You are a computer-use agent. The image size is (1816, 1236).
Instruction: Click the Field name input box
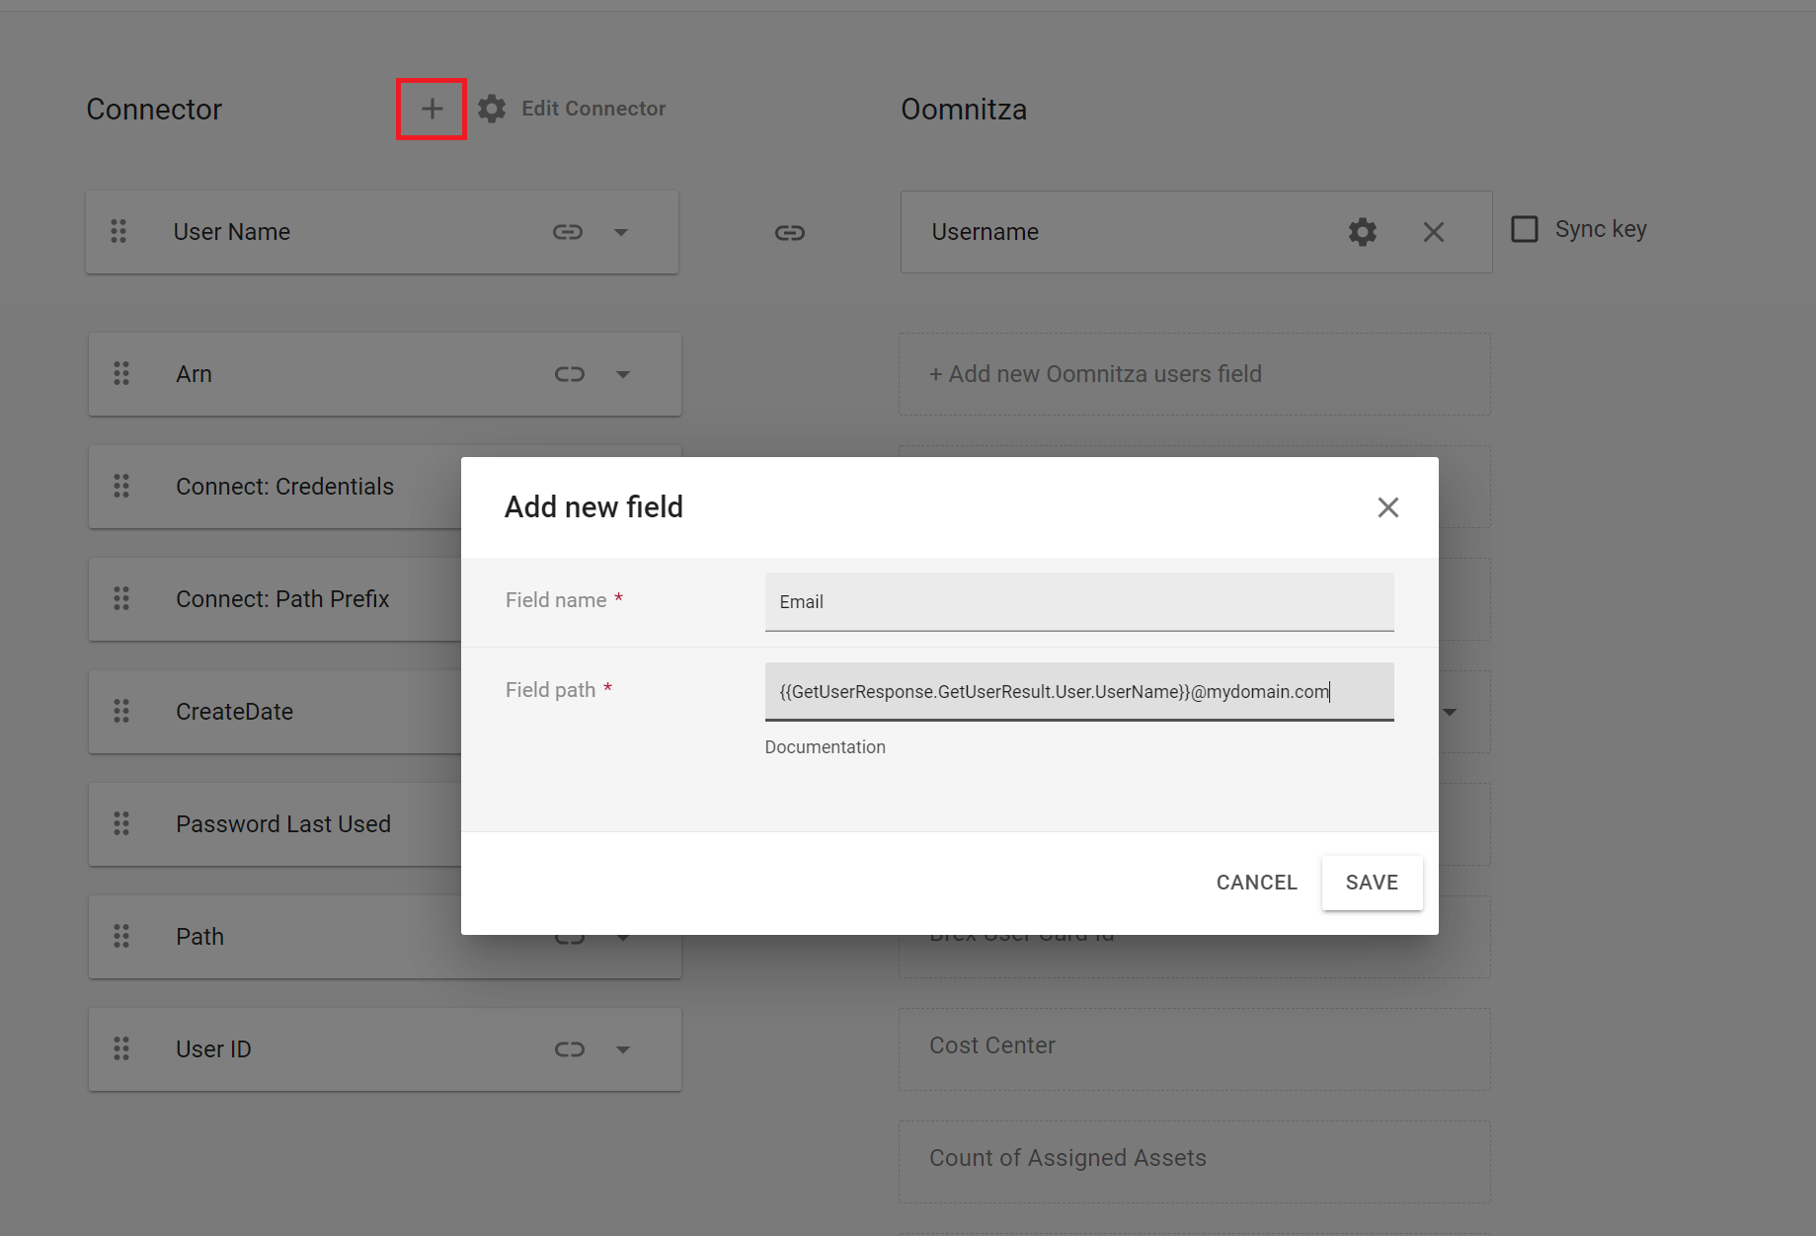click(x=1079, y=601)
